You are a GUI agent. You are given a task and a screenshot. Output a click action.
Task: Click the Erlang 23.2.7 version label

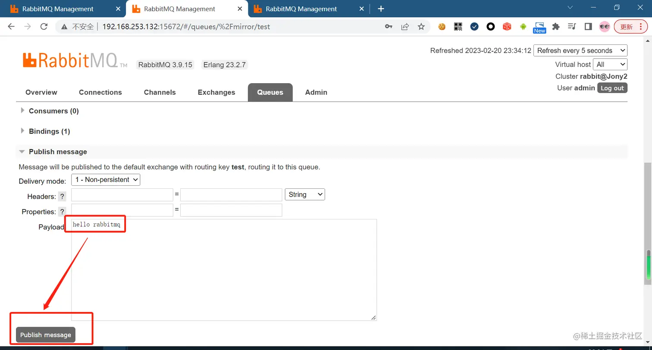coord(225,65)
